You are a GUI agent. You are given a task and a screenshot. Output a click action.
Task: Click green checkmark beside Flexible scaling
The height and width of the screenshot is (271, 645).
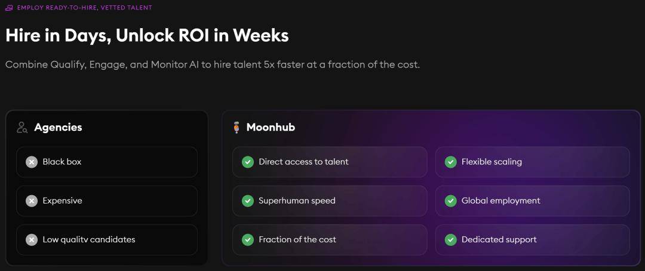coord(450,162)
